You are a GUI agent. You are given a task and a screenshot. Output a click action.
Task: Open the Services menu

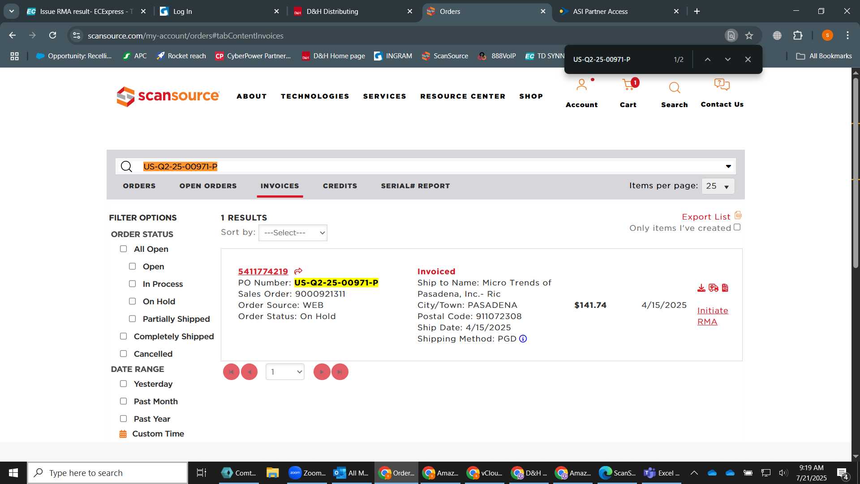click(385, 96)
